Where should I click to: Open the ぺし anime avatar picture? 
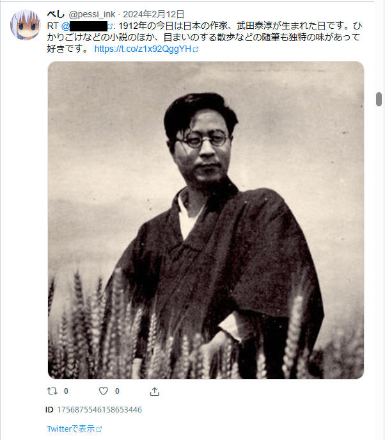(x=26, y=25)
